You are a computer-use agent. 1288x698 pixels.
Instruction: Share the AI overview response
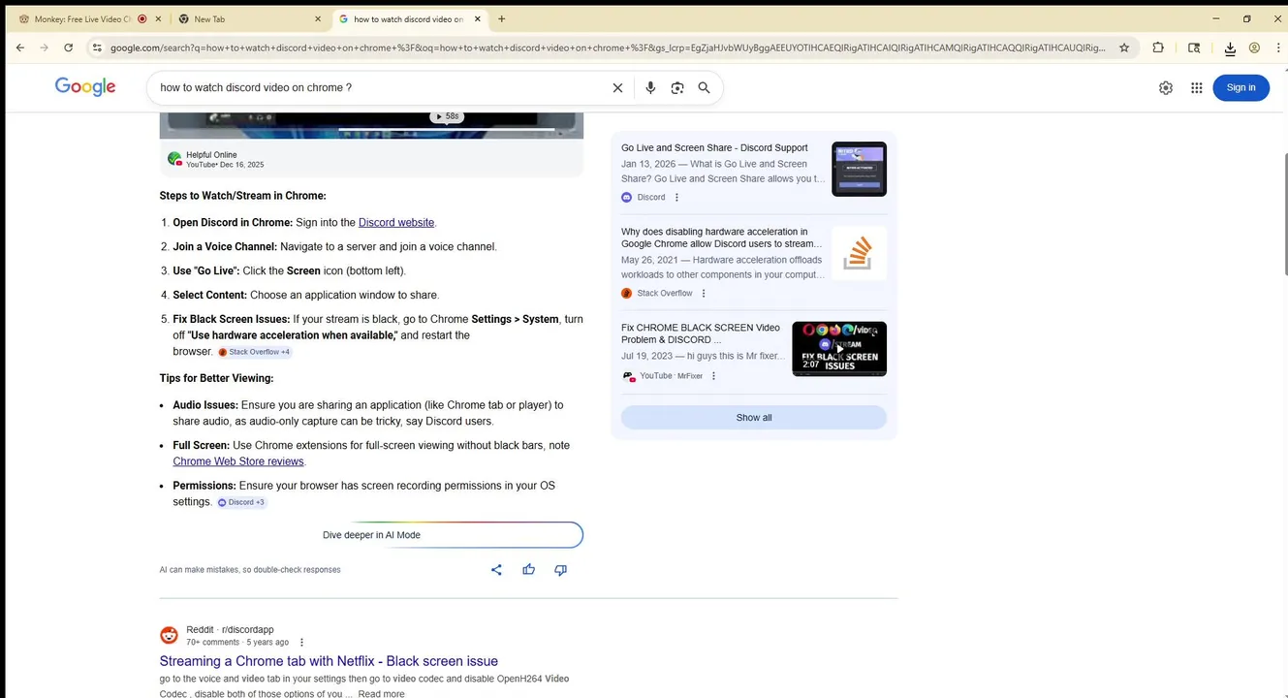tap(496, 570)
